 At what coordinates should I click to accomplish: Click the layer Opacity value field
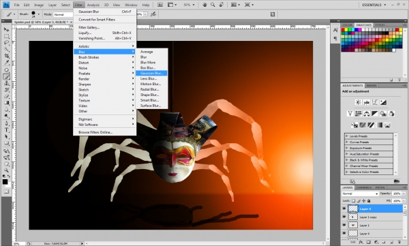tap(397, 194)
